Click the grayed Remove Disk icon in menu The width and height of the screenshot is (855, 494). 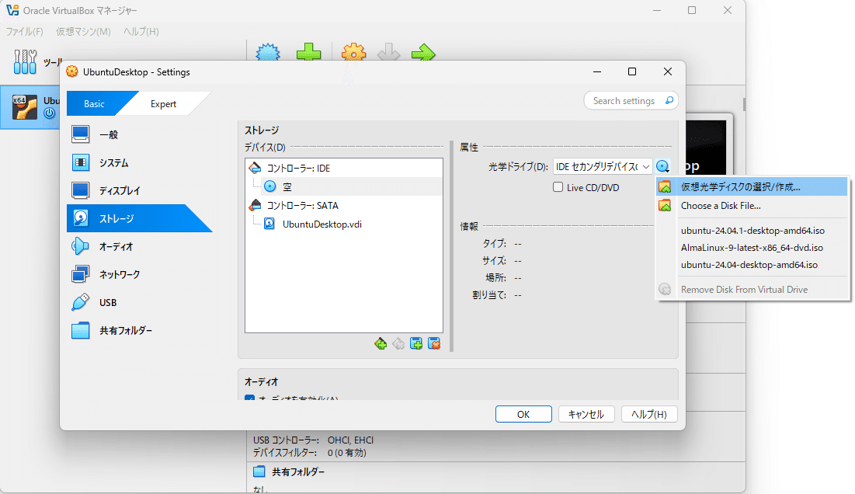(665, 290)
